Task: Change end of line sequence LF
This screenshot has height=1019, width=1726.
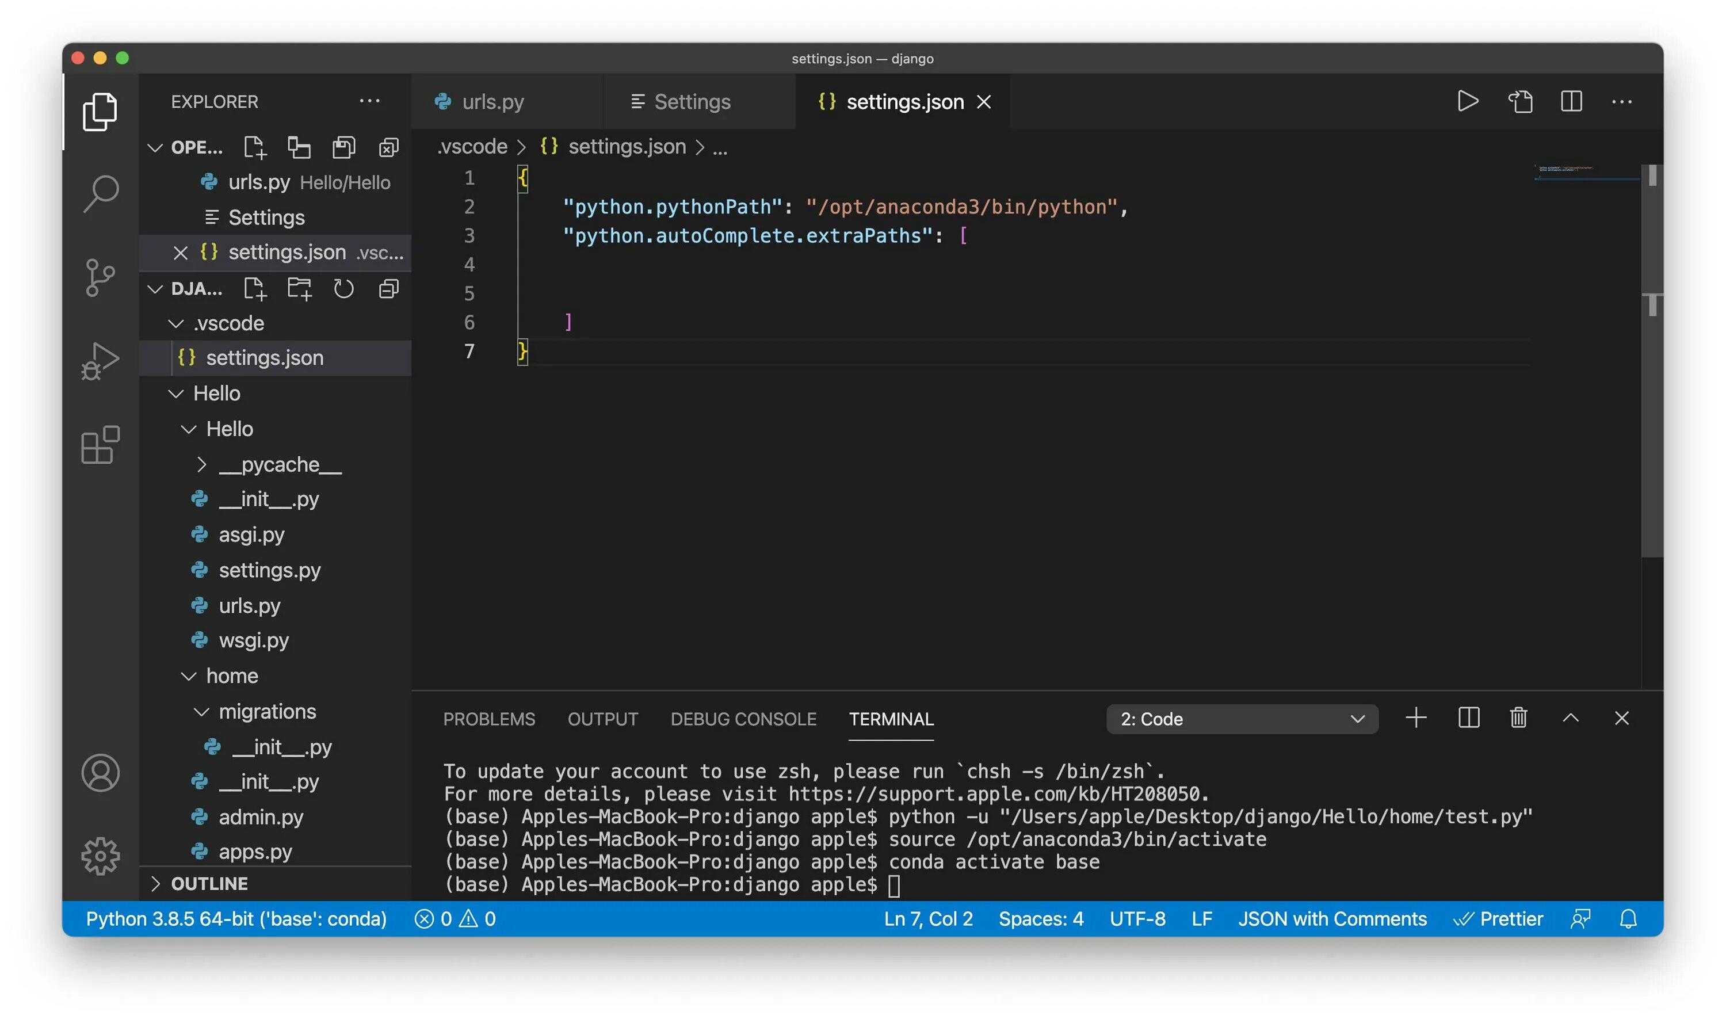Action: tap(1201, 919)
